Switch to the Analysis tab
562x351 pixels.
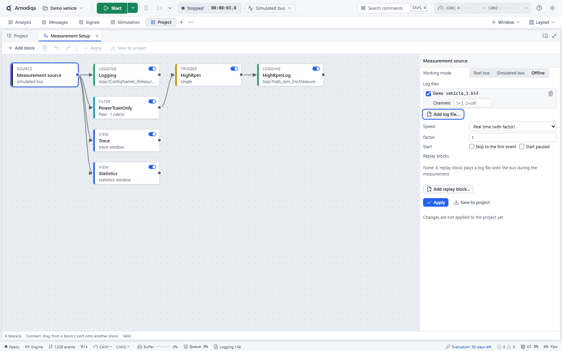tap(20, 22)
